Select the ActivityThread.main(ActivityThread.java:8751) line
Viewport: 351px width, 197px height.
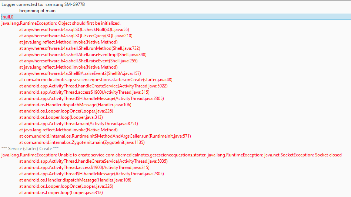coord(78,124)
